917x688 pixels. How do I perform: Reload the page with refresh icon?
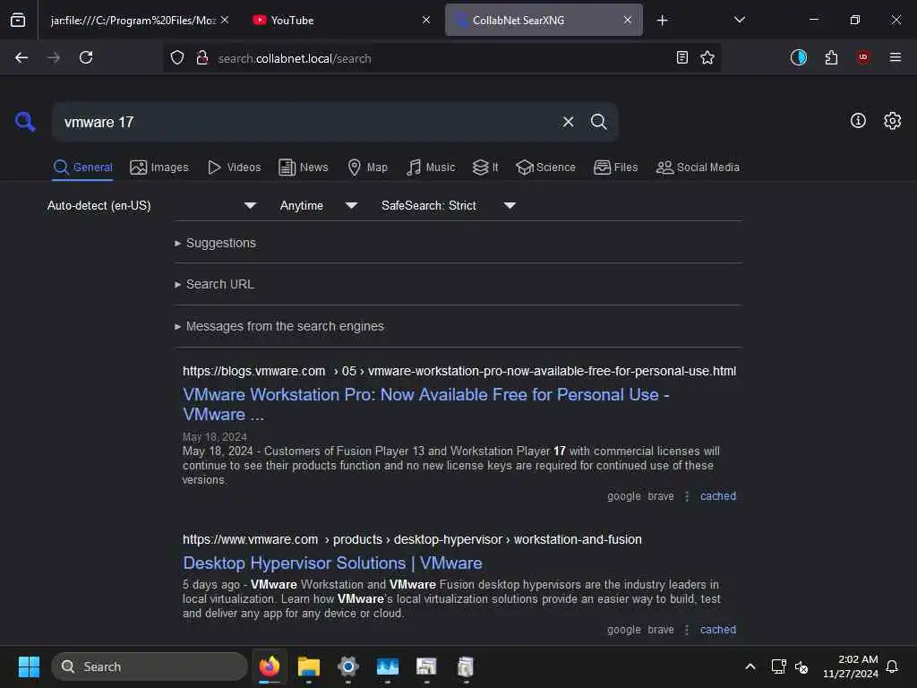coord(86,57)
